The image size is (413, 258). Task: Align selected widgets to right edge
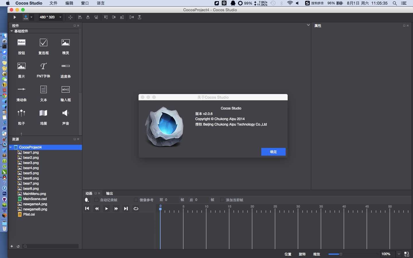[96, 17]
